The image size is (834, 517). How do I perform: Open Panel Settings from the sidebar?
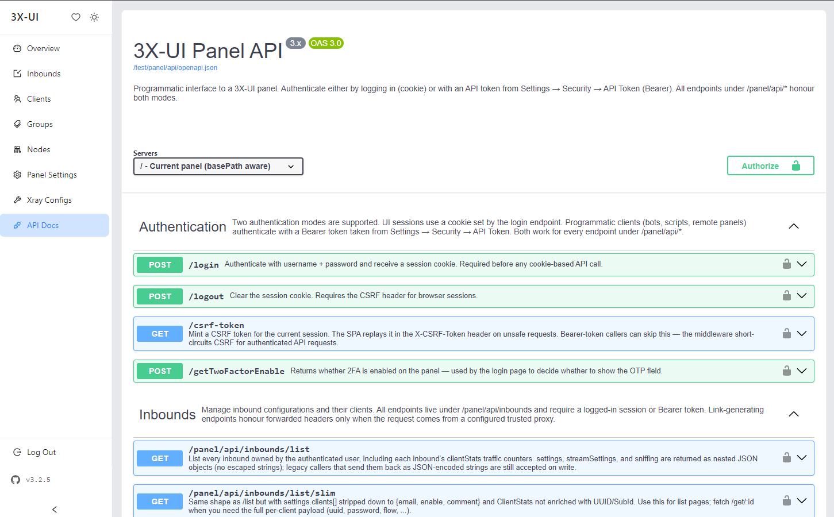pyautogui.click(x=55, y=175)
